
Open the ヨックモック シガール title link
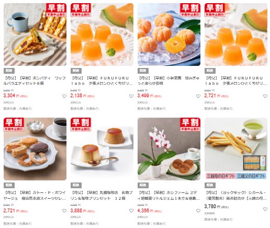[235, 196]
